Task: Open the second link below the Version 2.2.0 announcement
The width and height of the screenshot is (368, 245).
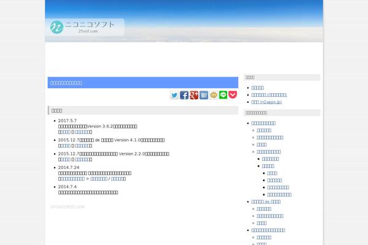Action: click(x=83, y=159)
